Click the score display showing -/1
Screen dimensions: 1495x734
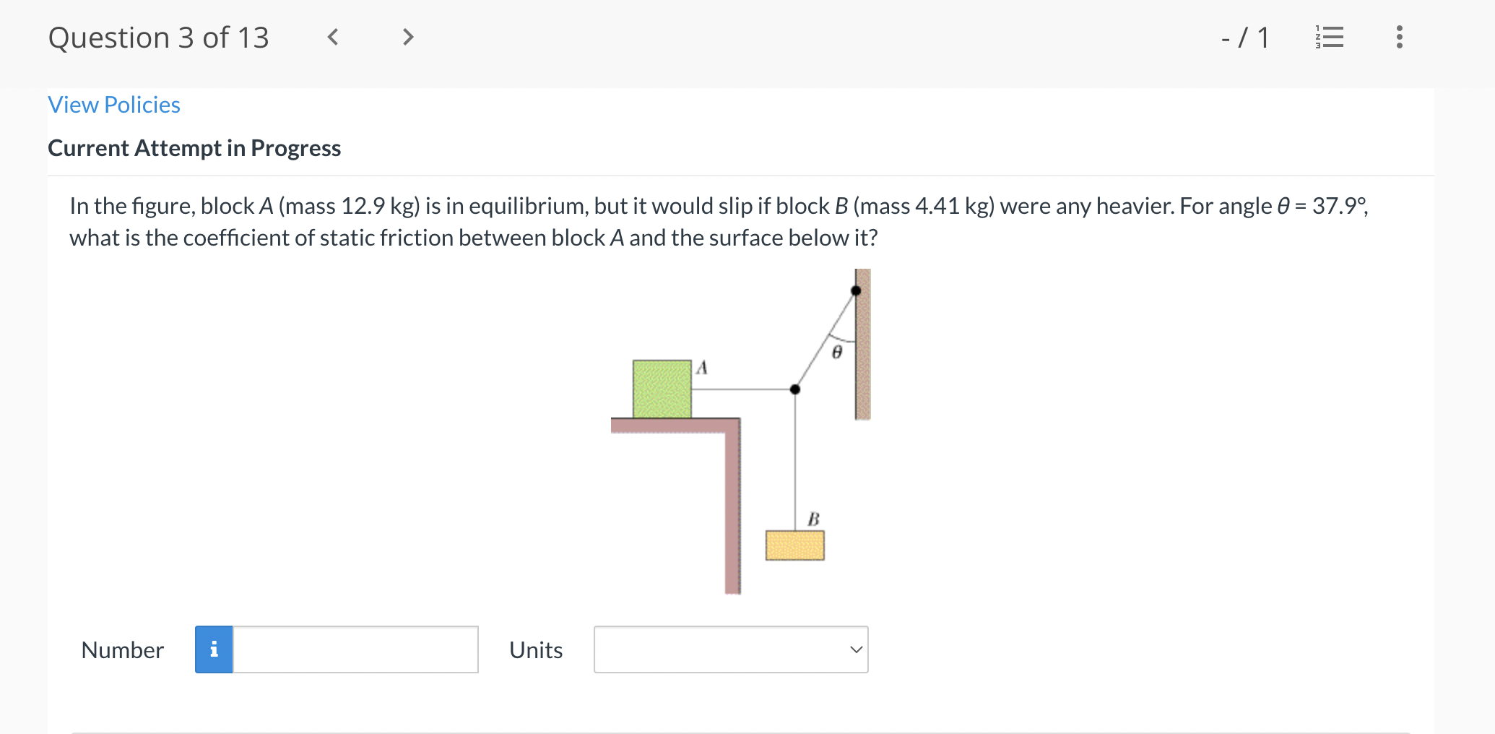coord(1244,38)
